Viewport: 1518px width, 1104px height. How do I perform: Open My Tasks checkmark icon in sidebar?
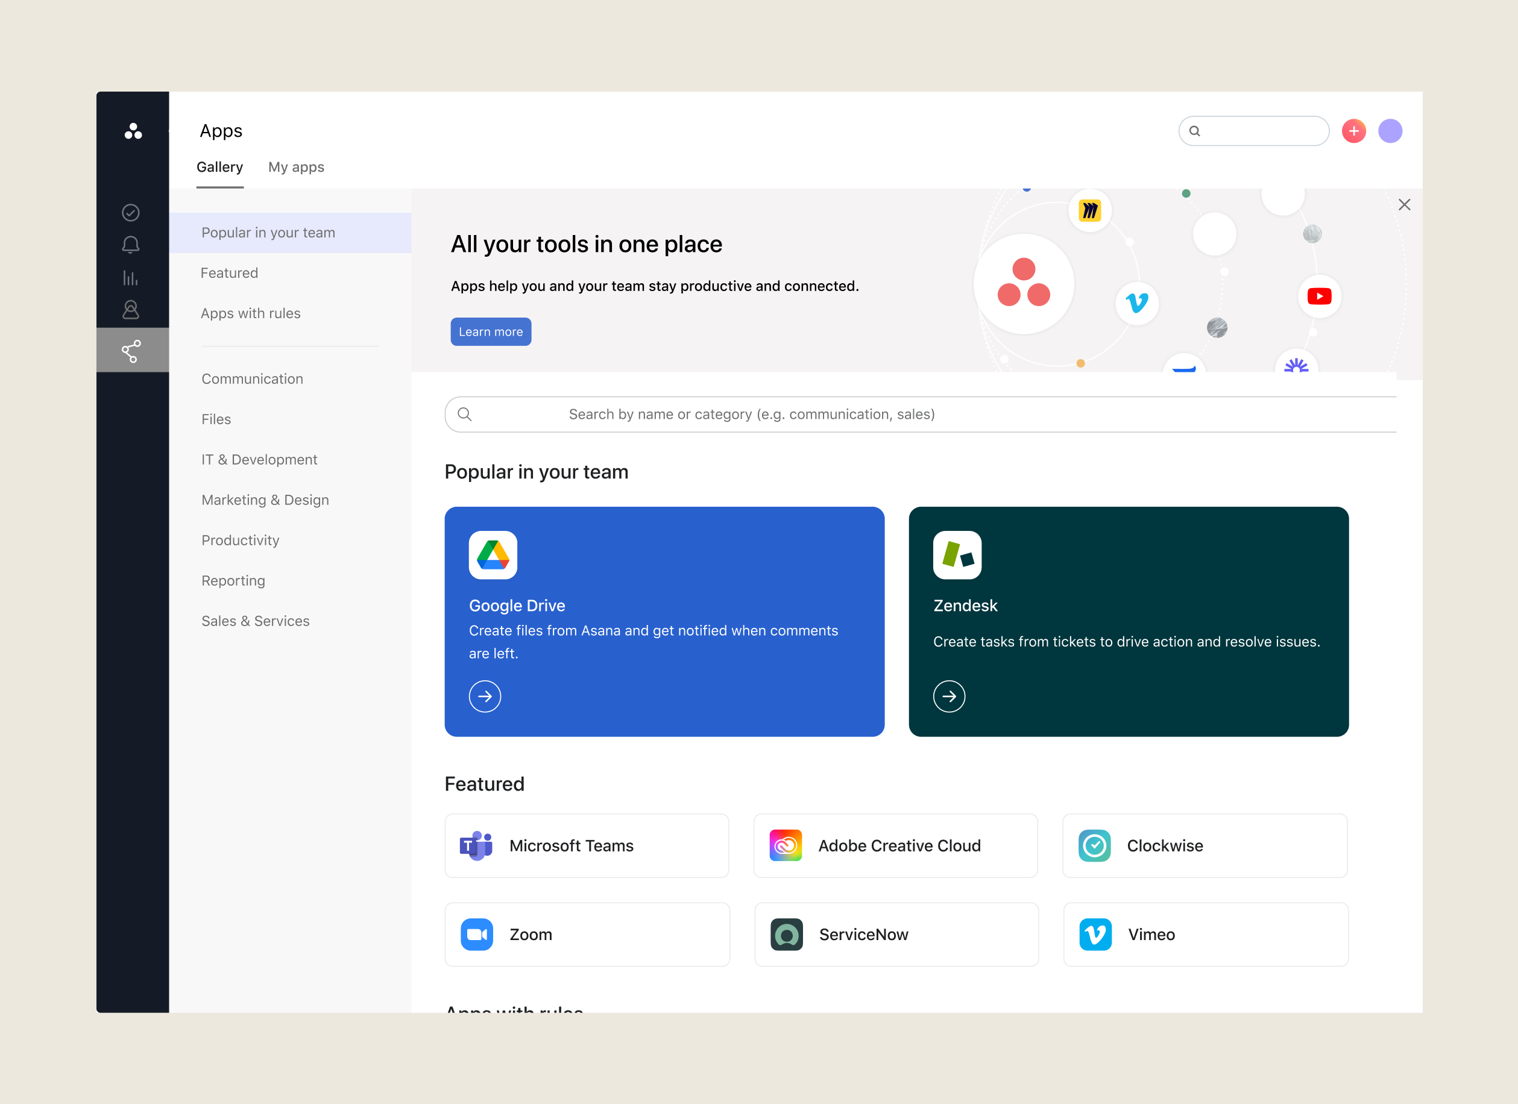coord(130,213)
